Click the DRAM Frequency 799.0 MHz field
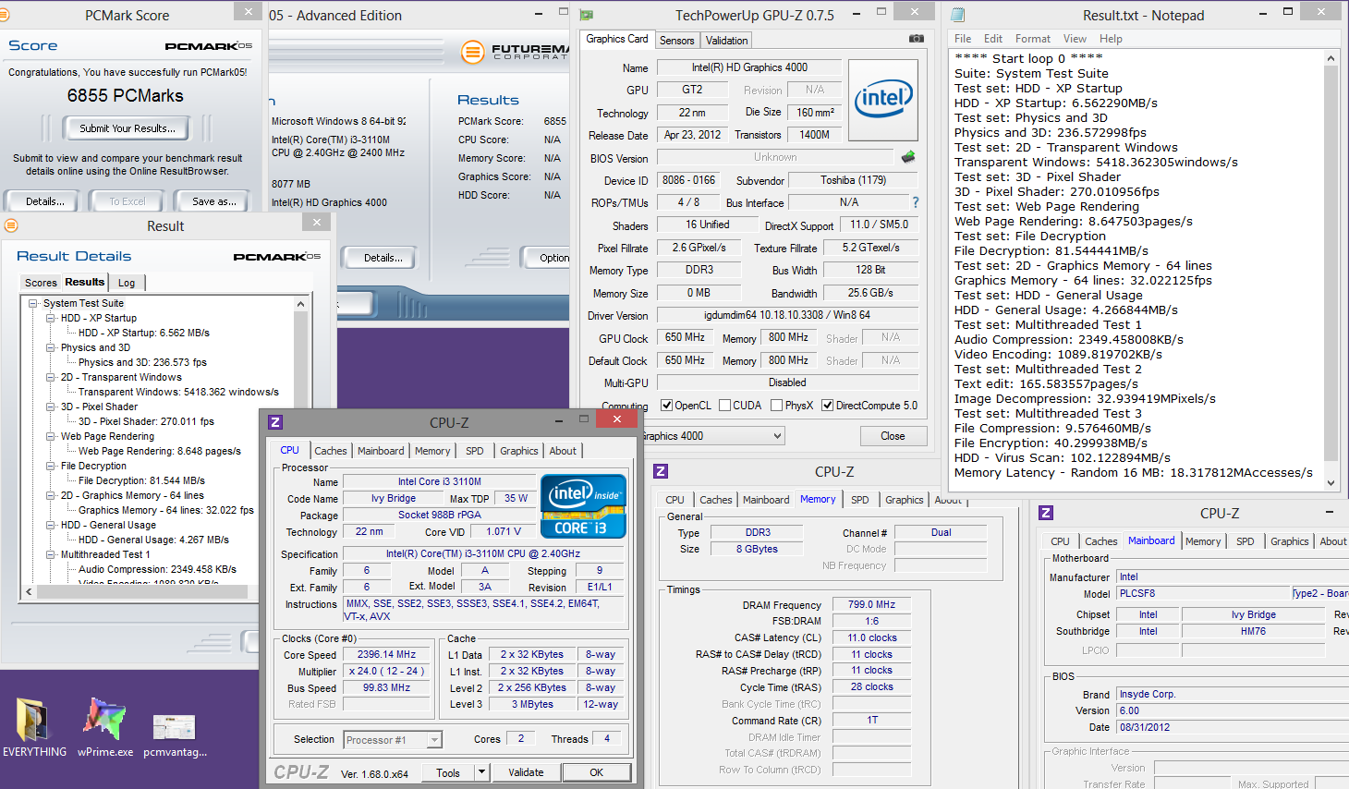The width and height of the screenshot is (1349, 789). (x=871, y=604)
